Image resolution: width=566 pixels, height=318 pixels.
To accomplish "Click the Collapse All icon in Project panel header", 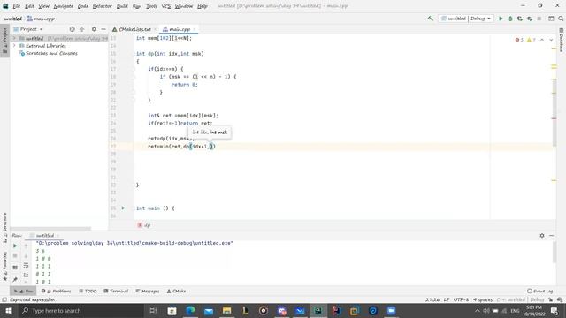I will click(82, 29).
